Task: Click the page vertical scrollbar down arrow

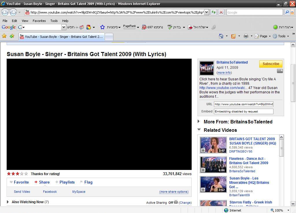Action: click(293, 204)
